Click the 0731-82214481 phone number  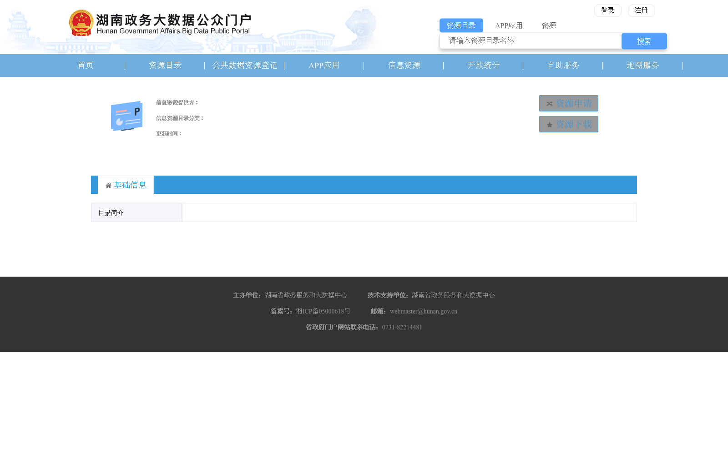point(402,328)
